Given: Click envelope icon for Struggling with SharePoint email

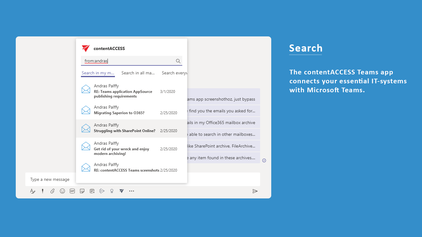Looking at the screenshot, I should 86,128.
